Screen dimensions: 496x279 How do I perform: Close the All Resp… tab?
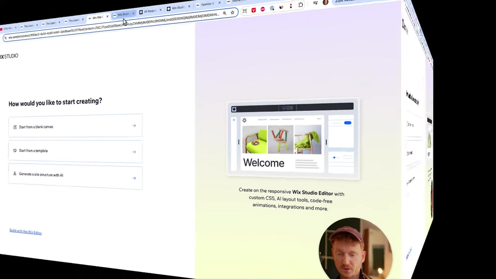160,10
